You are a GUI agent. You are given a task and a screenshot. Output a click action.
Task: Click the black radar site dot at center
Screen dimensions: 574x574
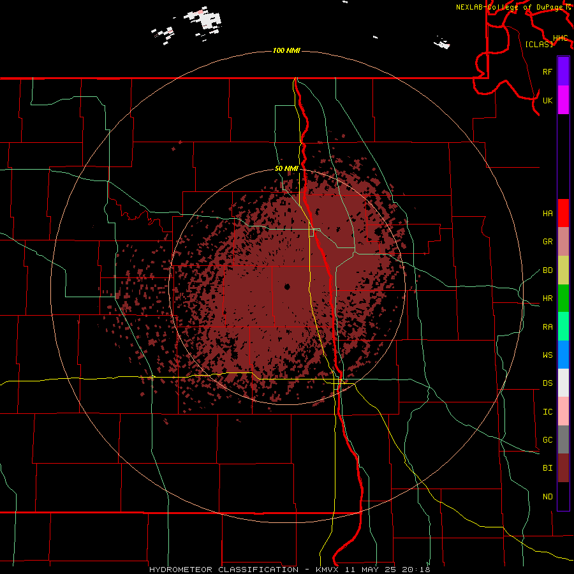(287, 286)
